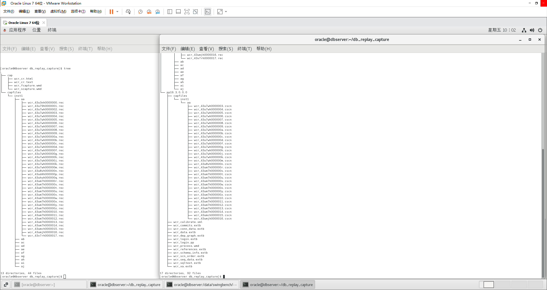This screenshot has width=547, height=290.
Task: Open VMware 虚拟机(M) menu
Action: pos(58,11)
